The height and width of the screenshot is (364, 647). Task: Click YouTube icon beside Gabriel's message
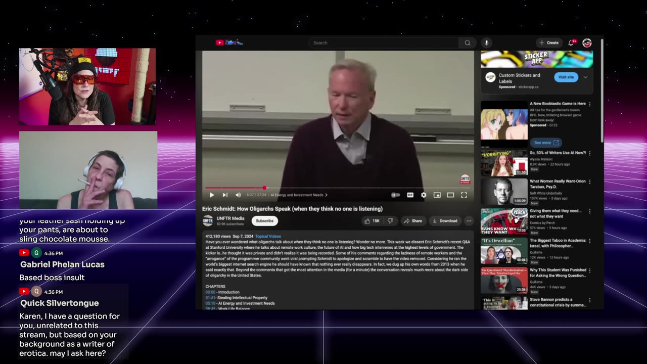click(x=24, y=253)
